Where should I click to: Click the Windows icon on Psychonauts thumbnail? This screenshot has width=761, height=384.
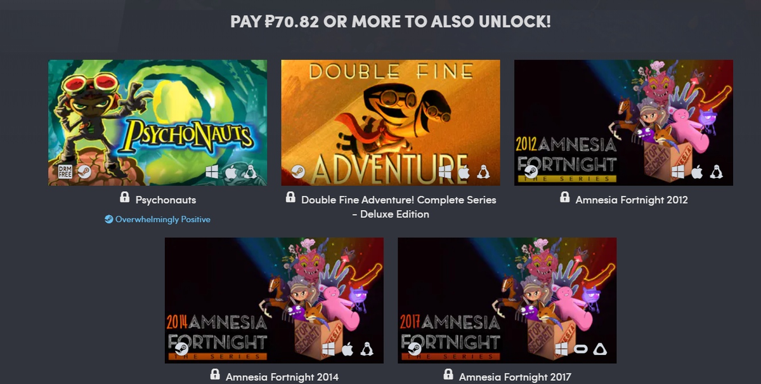click(x=212, y=171)
